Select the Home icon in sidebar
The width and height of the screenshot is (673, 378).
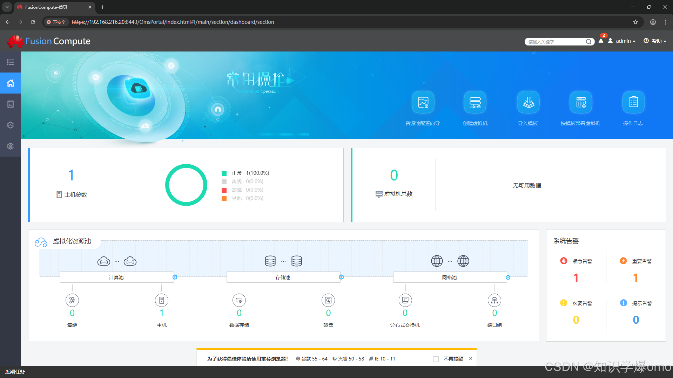11,83
